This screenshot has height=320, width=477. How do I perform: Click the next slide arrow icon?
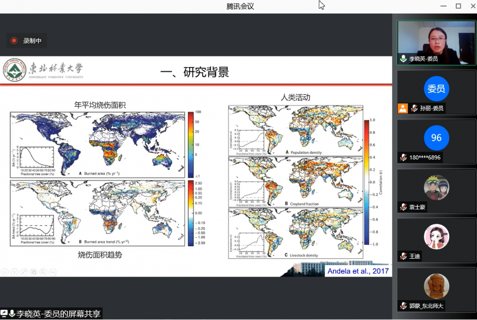[14, 272]
